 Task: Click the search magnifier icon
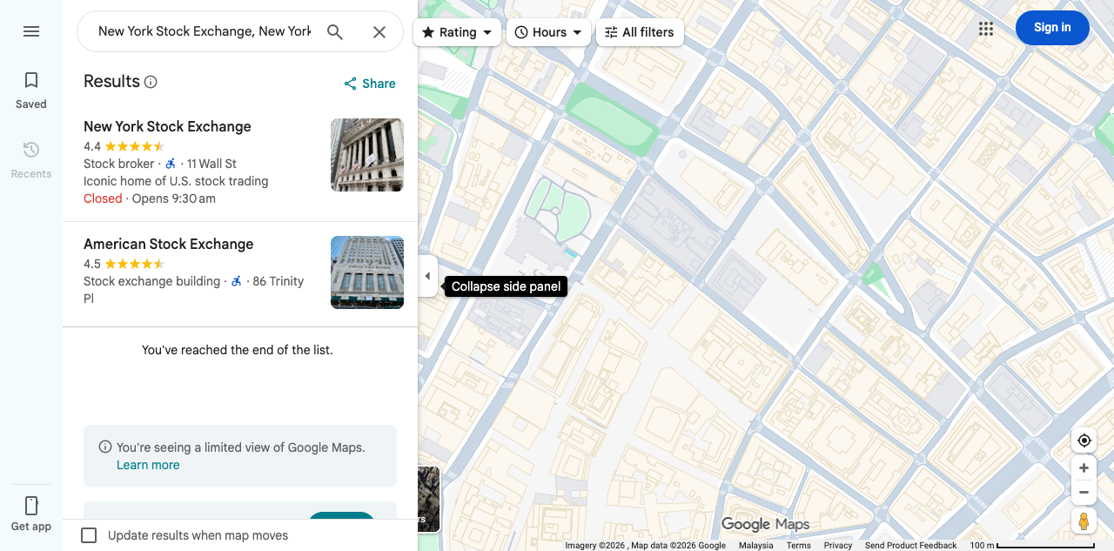335,31
